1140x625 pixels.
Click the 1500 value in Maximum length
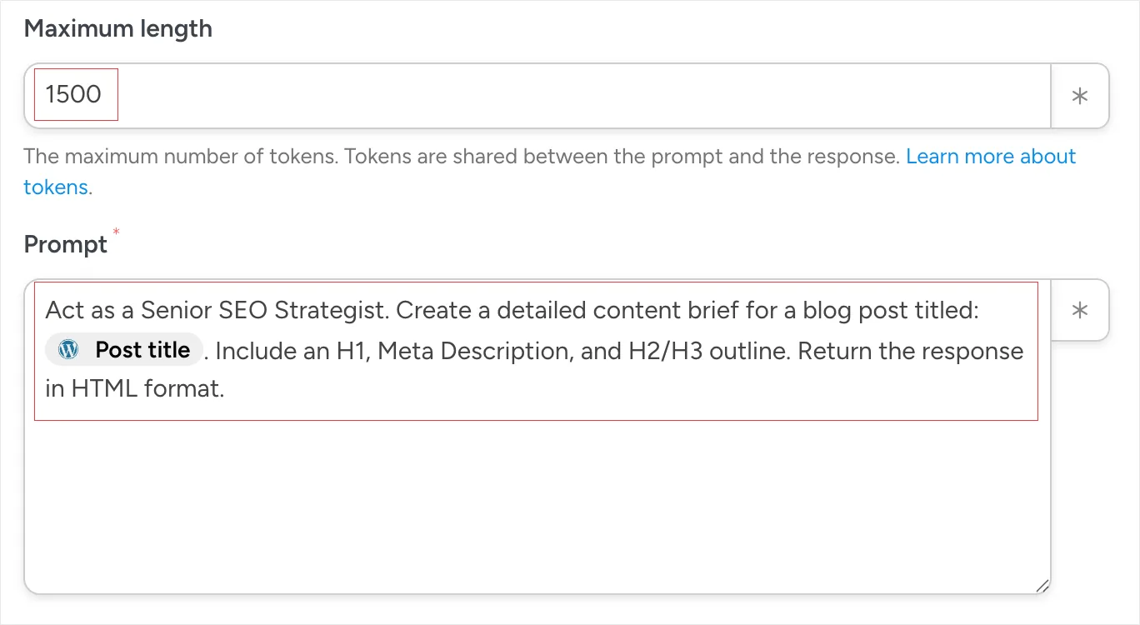[73, 94]
